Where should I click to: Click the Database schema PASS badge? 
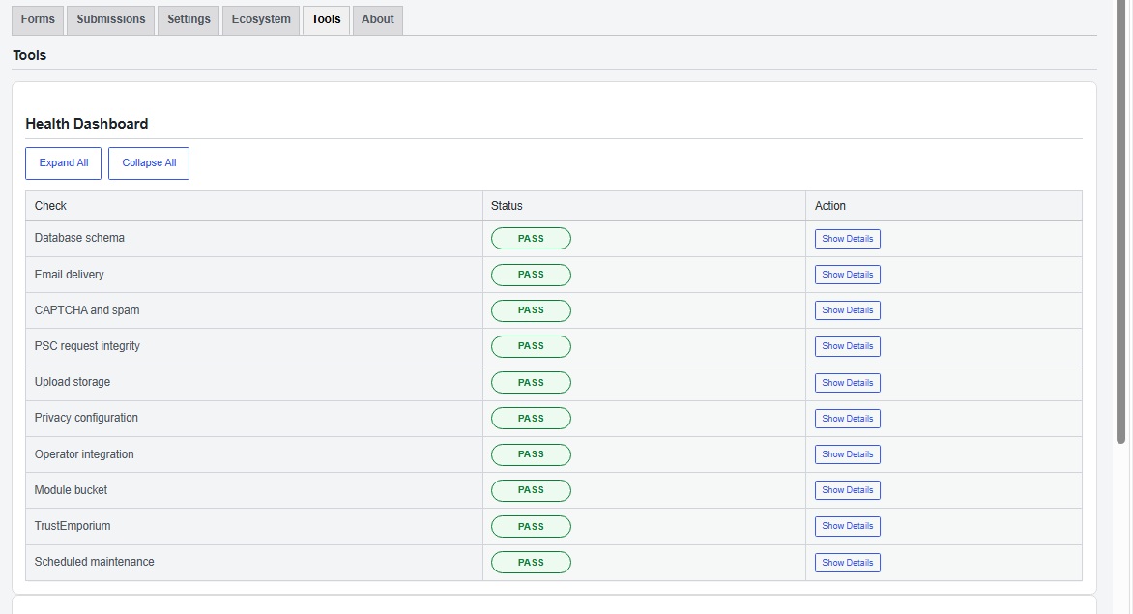[x=531, y=239]
